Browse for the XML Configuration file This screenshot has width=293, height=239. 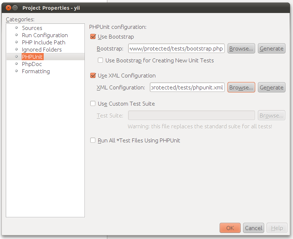pyautogui.click(x=241, y=88)
